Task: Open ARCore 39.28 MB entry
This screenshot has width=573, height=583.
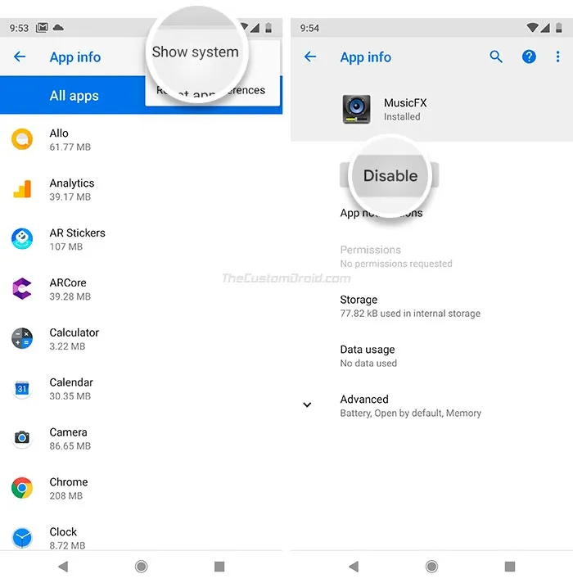Action: 142,289
